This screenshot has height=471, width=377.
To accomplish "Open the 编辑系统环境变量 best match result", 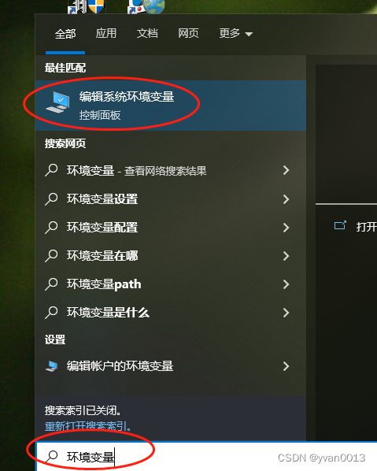I will 171,106.
